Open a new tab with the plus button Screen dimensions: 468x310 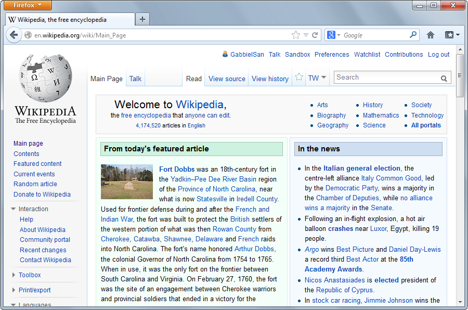[x=142, y=19]
